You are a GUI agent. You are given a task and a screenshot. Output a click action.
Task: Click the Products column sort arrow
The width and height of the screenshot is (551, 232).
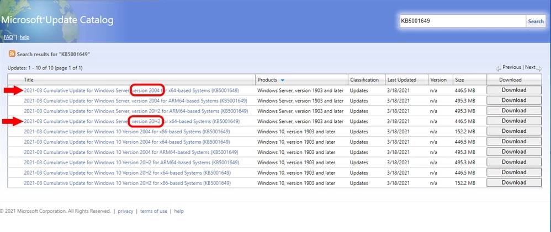[x=283, y=80]
